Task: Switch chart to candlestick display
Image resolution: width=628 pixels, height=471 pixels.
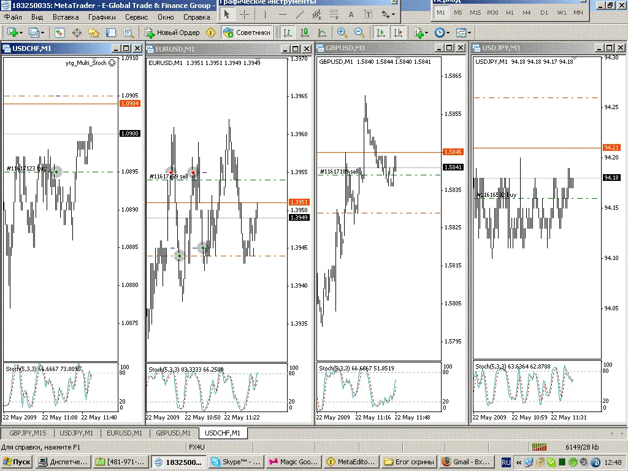Action: tap(305, 32)
